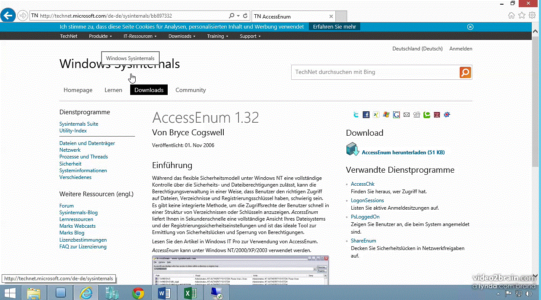The height and width of the screenshot is (300, 541).
Task: Click the dark red square share icon
Action: (437, 115)
